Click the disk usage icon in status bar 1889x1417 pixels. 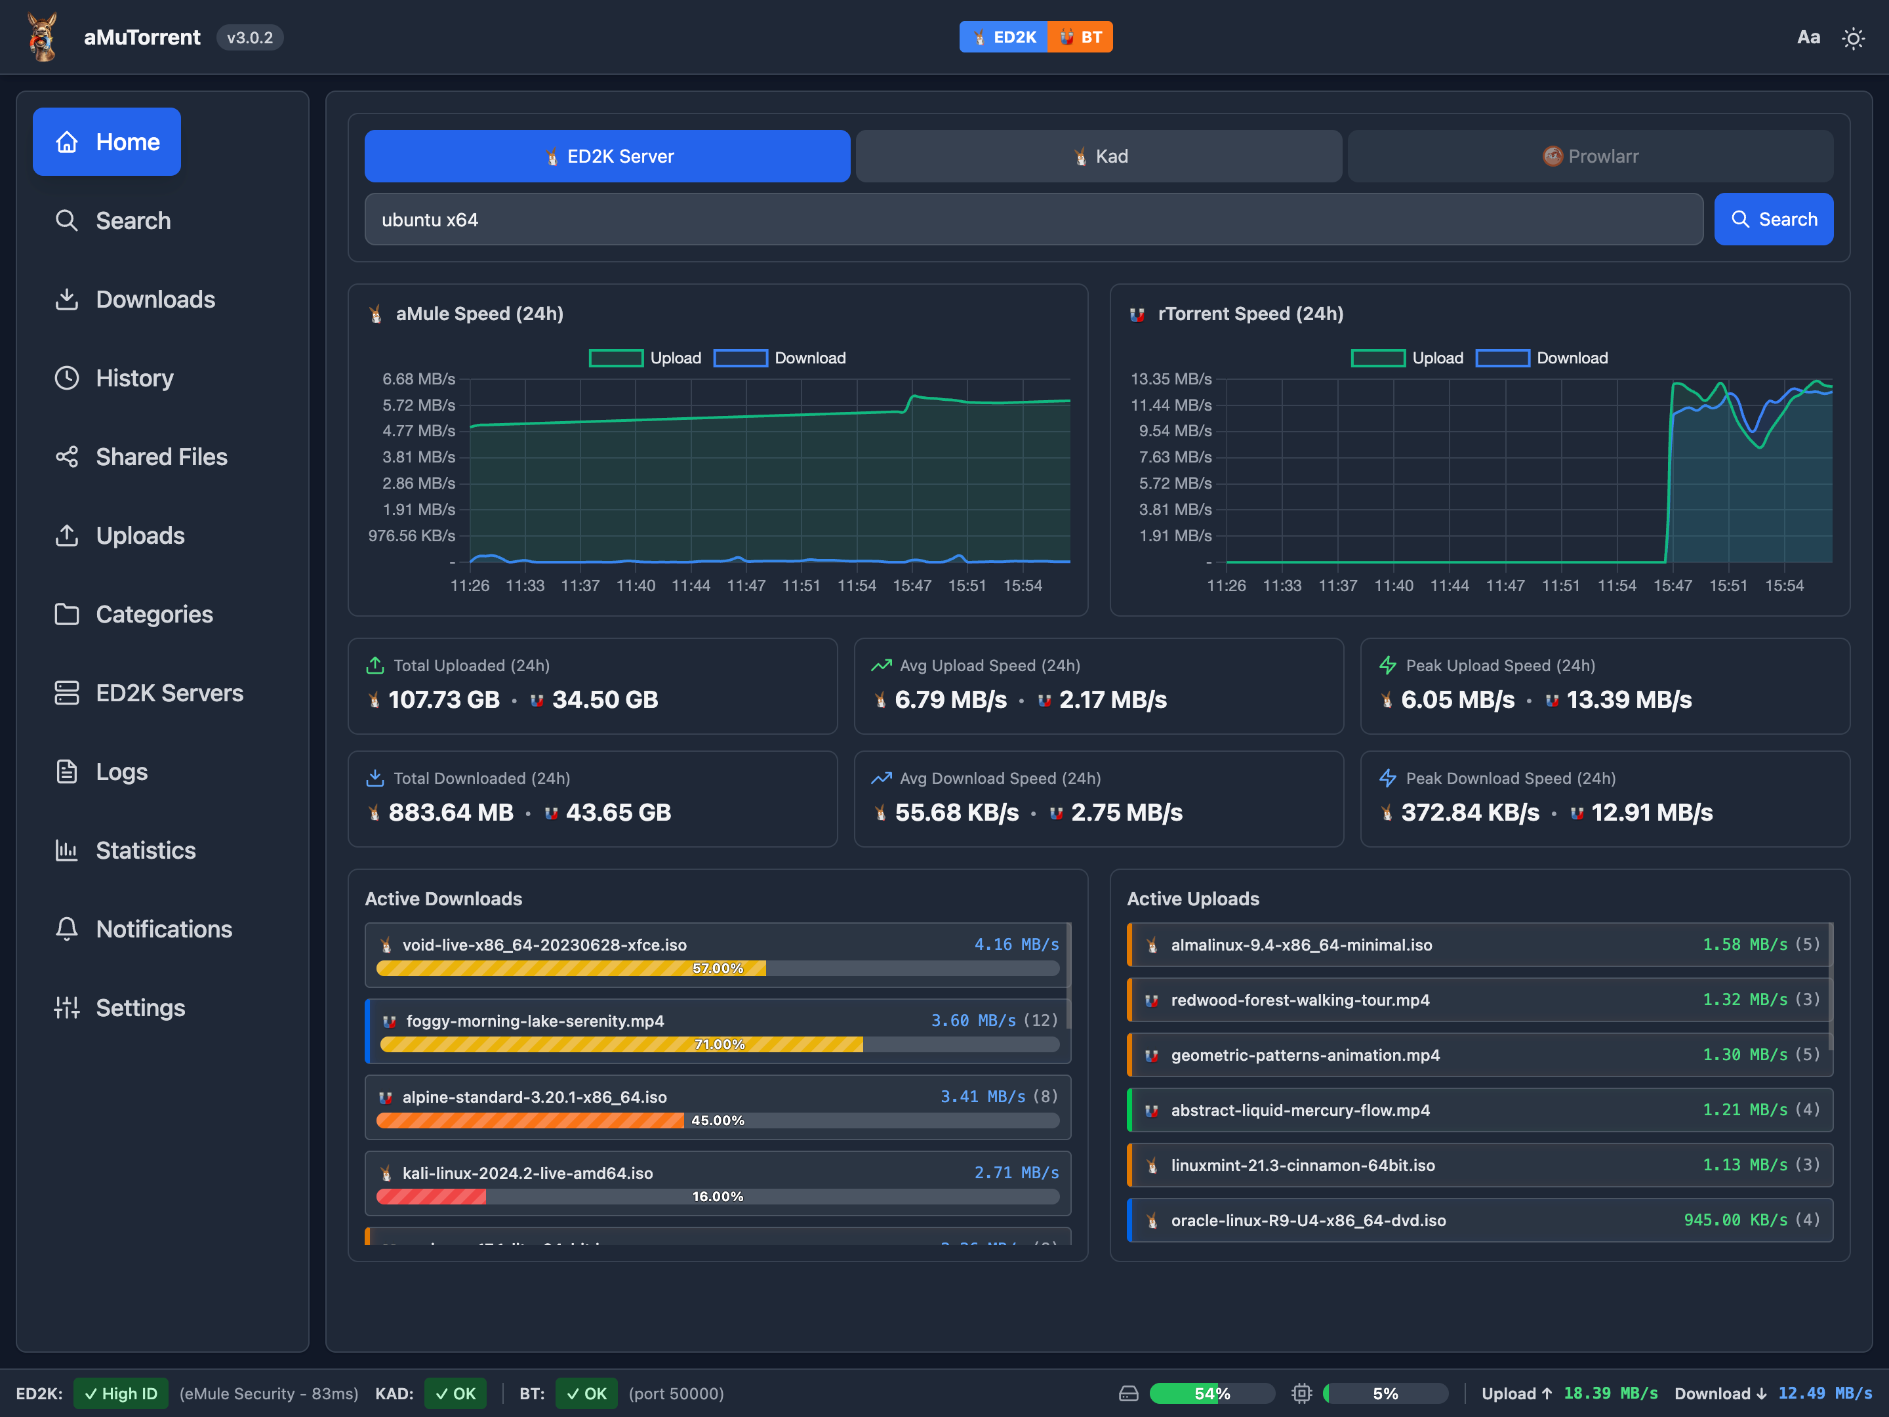pos(1128,1393)
